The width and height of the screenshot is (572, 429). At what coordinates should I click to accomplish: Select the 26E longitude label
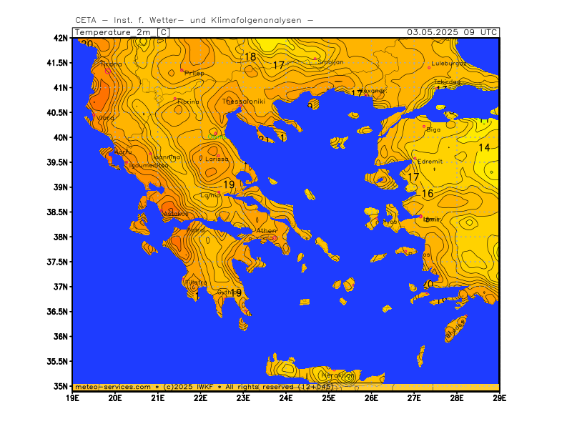[x=371, y=398]
